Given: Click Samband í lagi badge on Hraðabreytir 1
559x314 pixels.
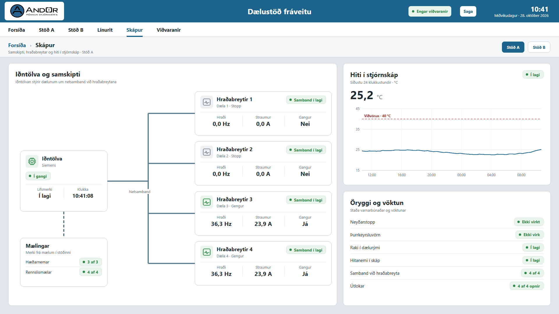Looking at the screenshot, I should [x=306, y=100].
